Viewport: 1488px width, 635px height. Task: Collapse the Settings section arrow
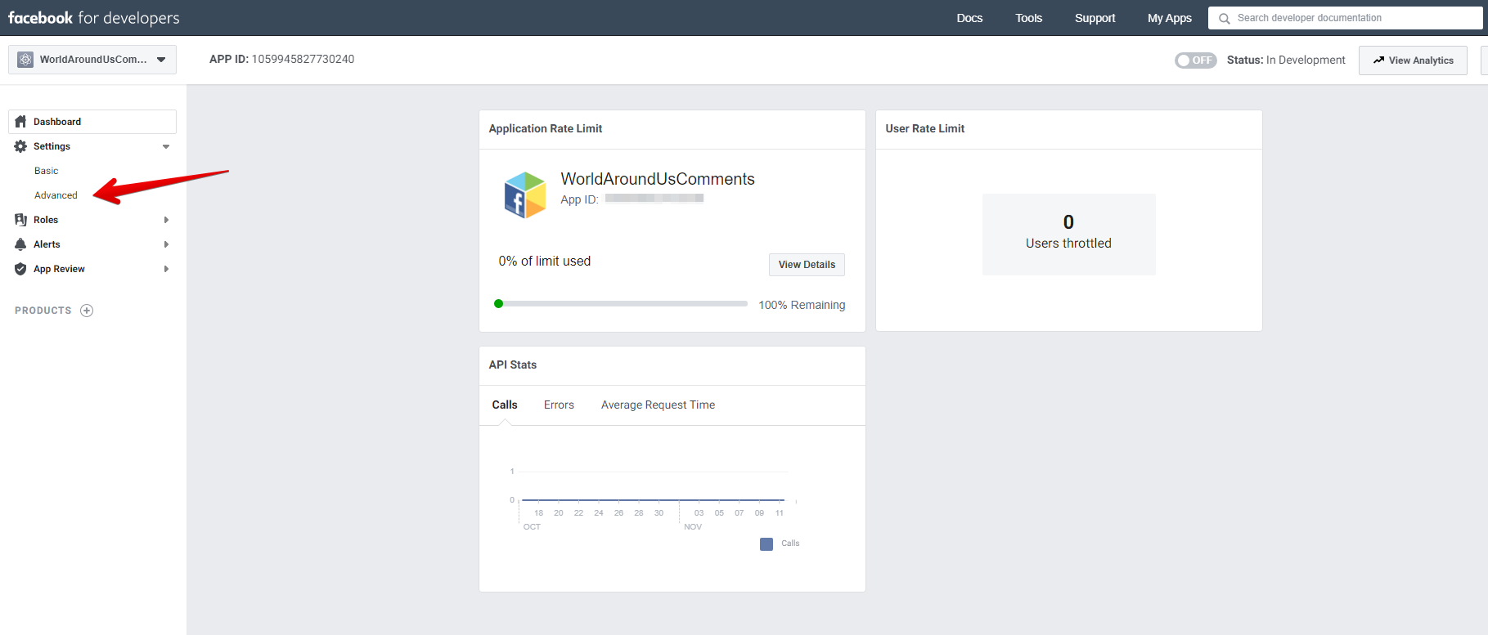coord(166,147)
